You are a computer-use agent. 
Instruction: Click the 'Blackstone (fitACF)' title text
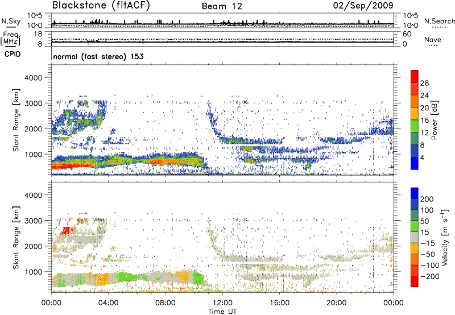coord(101,6)
